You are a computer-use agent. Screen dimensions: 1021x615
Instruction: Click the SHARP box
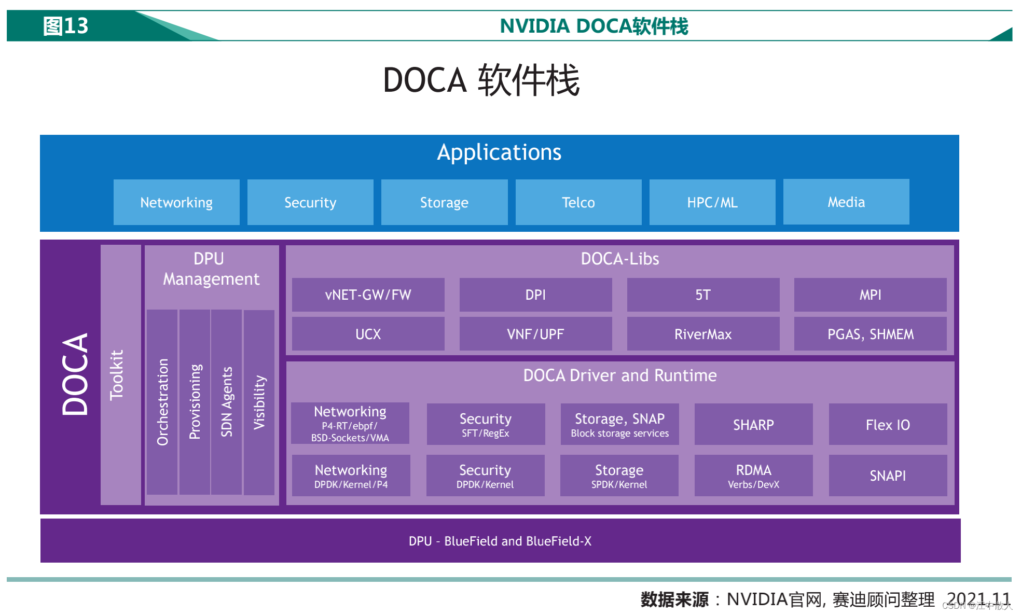753,424
